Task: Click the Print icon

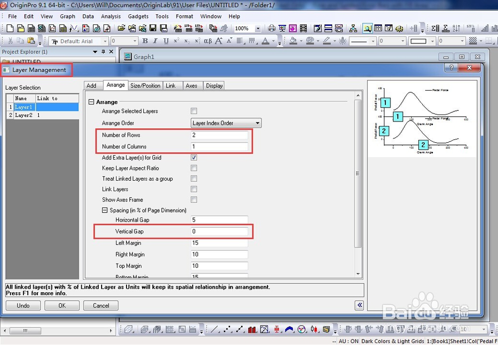Action: (x=271, y=28)
